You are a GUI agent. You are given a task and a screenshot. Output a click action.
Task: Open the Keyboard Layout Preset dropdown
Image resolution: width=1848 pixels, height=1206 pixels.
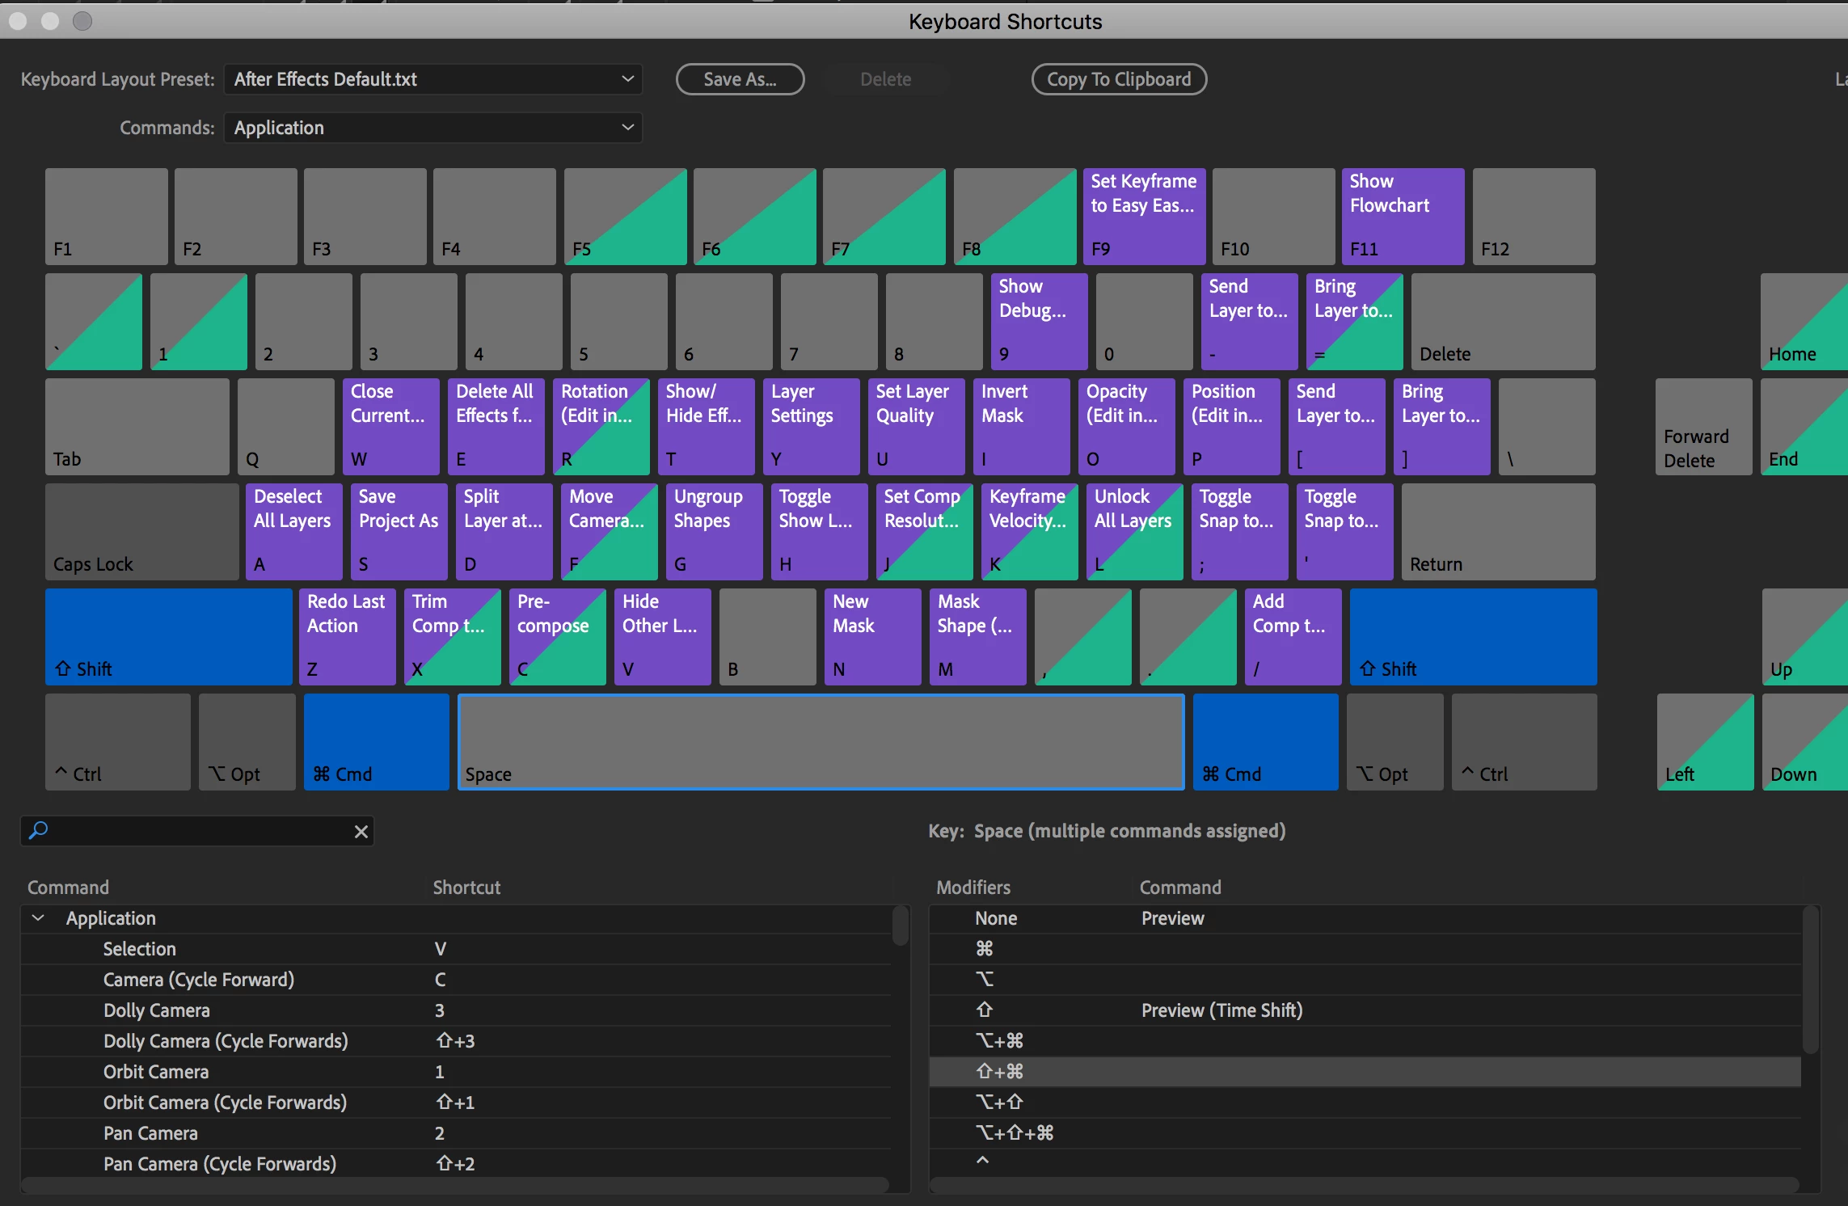[432, 79]
